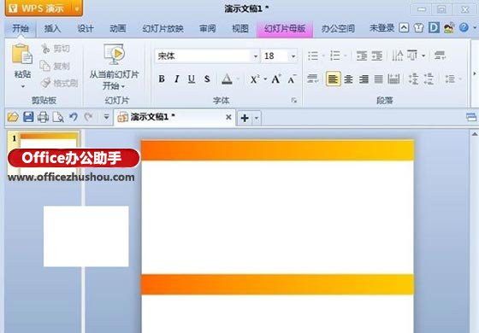The width and height of the screenshot is (479, 333).
Task: Increase font size with the large A icon
Action: (275, 79)
